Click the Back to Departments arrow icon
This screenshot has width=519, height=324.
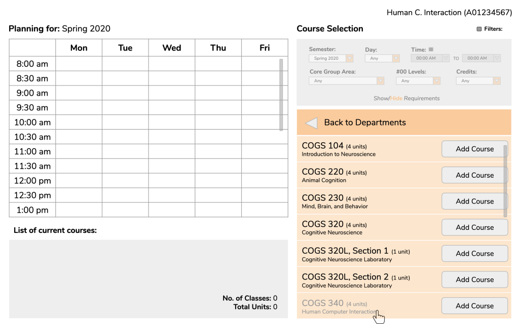[311, 123]
